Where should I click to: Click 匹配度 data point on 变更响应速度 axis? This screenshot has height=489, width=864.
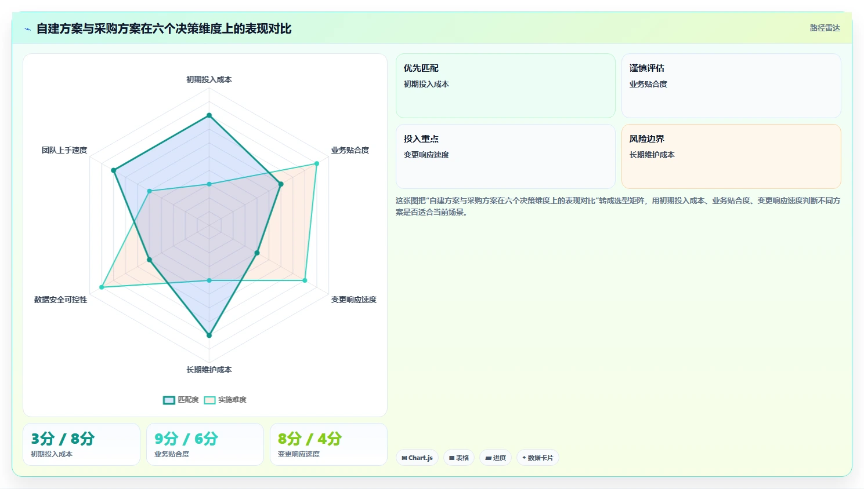pyautogui.click(x=257, y=253)
